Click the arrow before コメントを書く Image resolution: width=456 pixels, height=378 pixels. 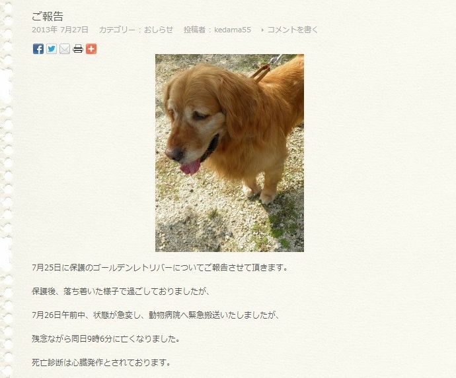point(262,30)
